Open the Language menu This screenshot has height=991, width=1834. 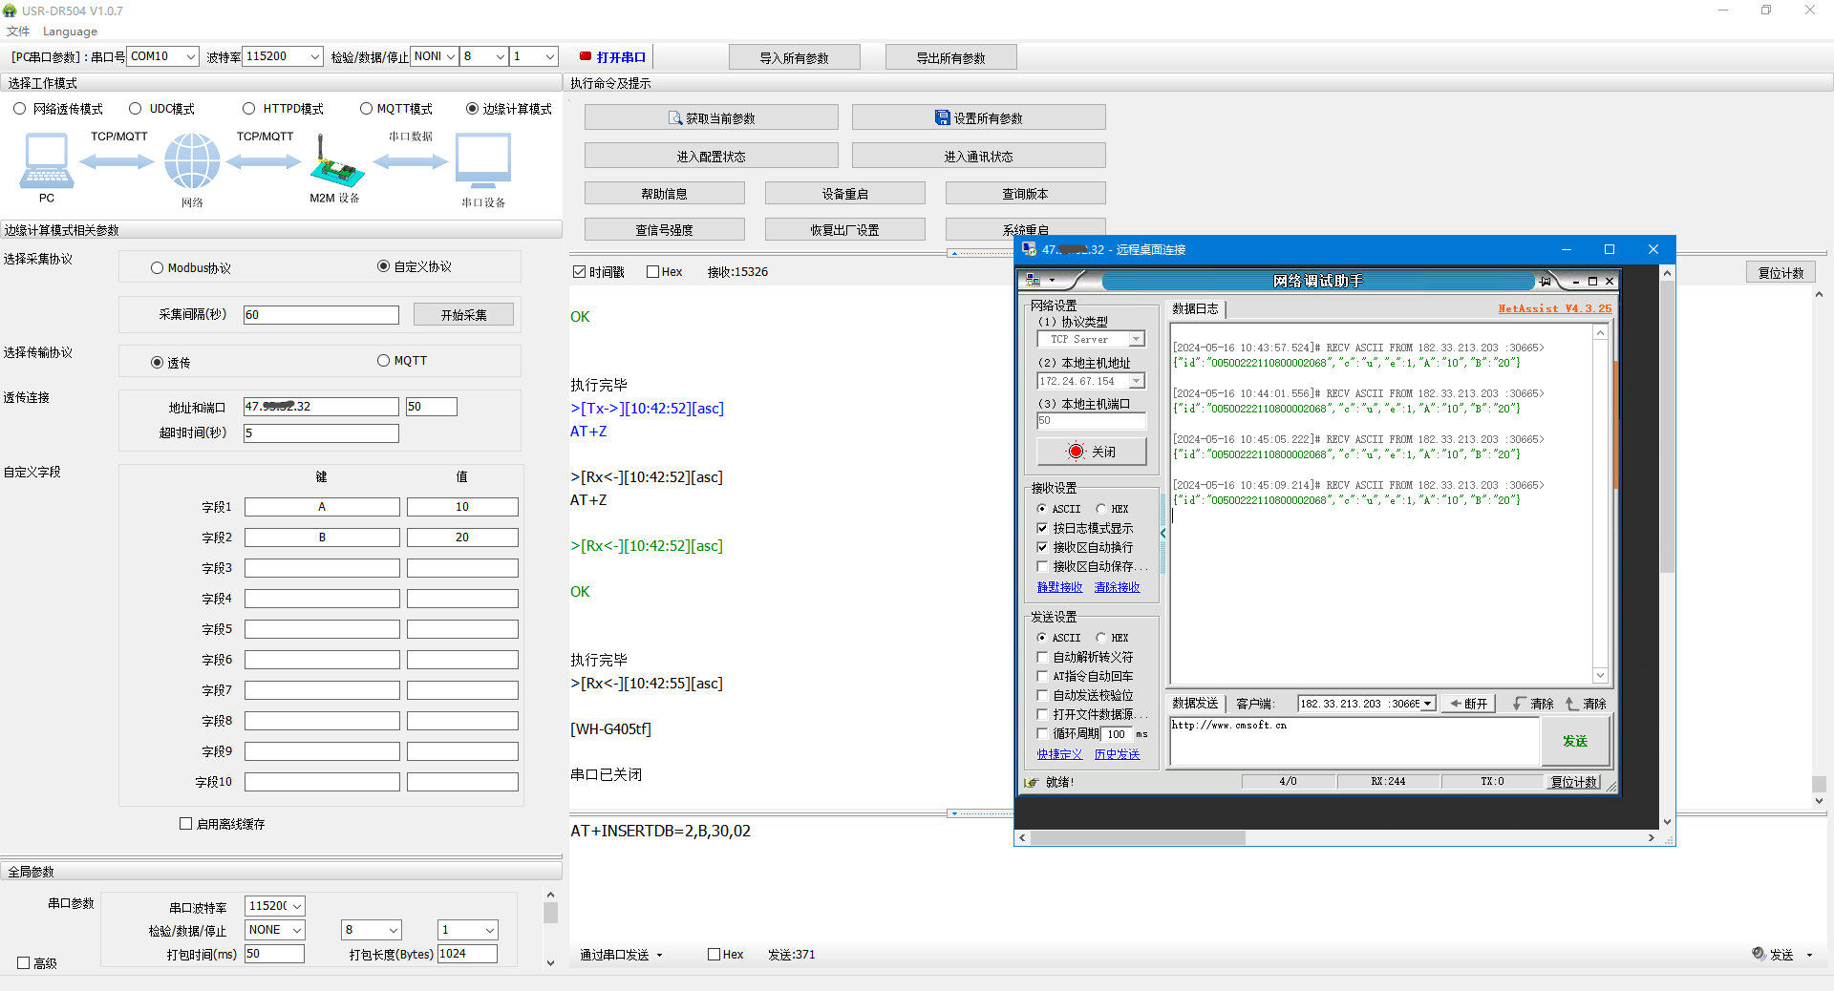70,32
